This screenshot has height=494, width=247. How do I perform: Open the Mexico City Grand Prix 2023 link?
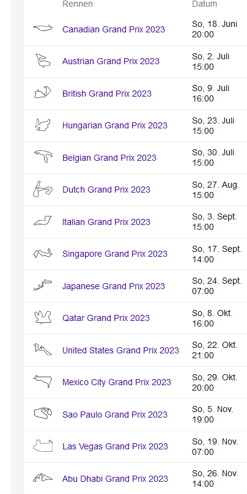pos(117,382)
